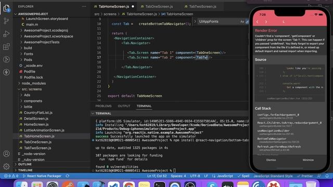The height and width of the screenshot is (187, 333).
Task: Toggle JavaScript Standard Style status item
Action: [x=273, y=176]
